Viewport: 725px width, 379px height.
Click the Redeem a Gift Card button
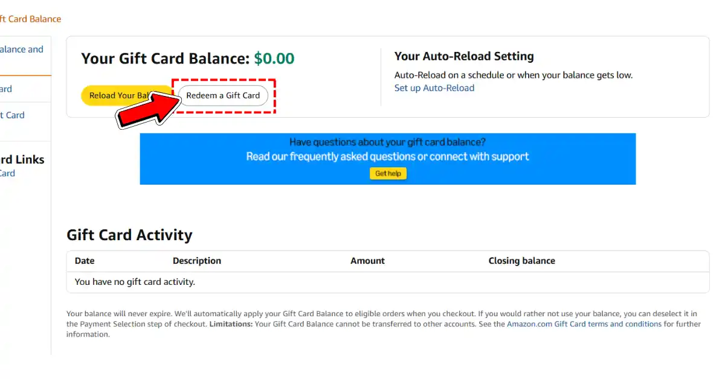pyautogui.click(x=224, y=95)
